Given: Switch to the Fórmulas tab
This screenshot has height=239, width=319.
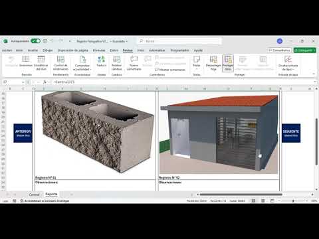Looking at the screenshot, I should tap(99, 50).
